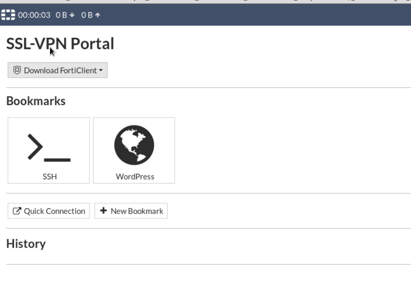Viewport: 411px width, 291px height.
Task: Click the session timer 00:00:03
Action: (x=34, y=15)
